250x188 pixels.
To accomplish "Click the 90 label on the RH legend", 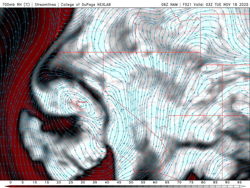I will point(227,182).
